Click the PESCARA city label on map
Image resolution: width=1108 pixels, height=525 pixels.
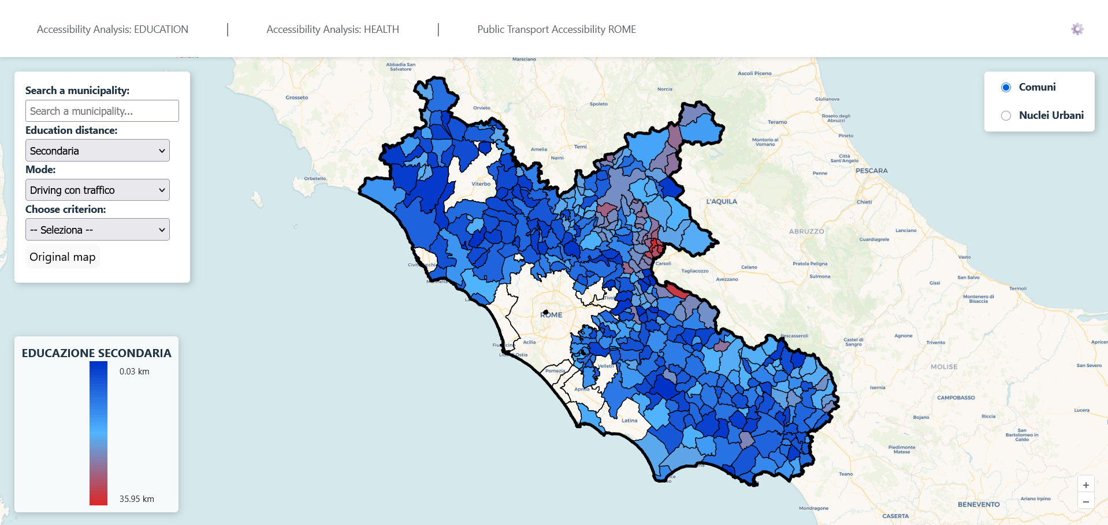871,171
